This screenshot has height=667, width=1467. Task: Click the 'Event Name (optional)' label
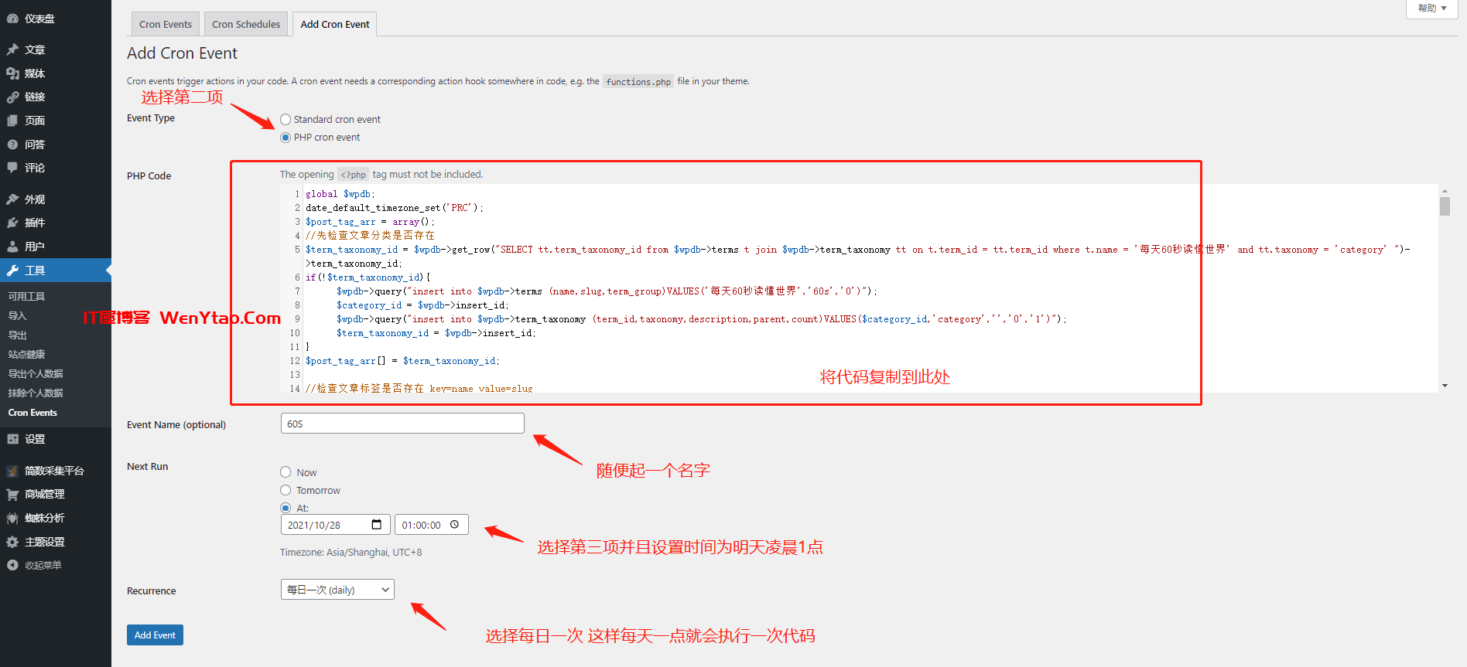(x=176, y=424)
